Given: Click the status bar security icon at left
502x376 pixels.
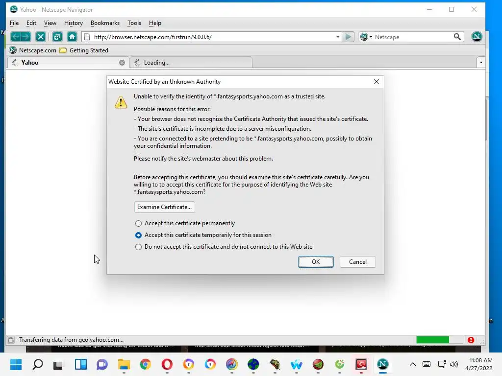Looking at the screenshot, I should coord(11,340).
